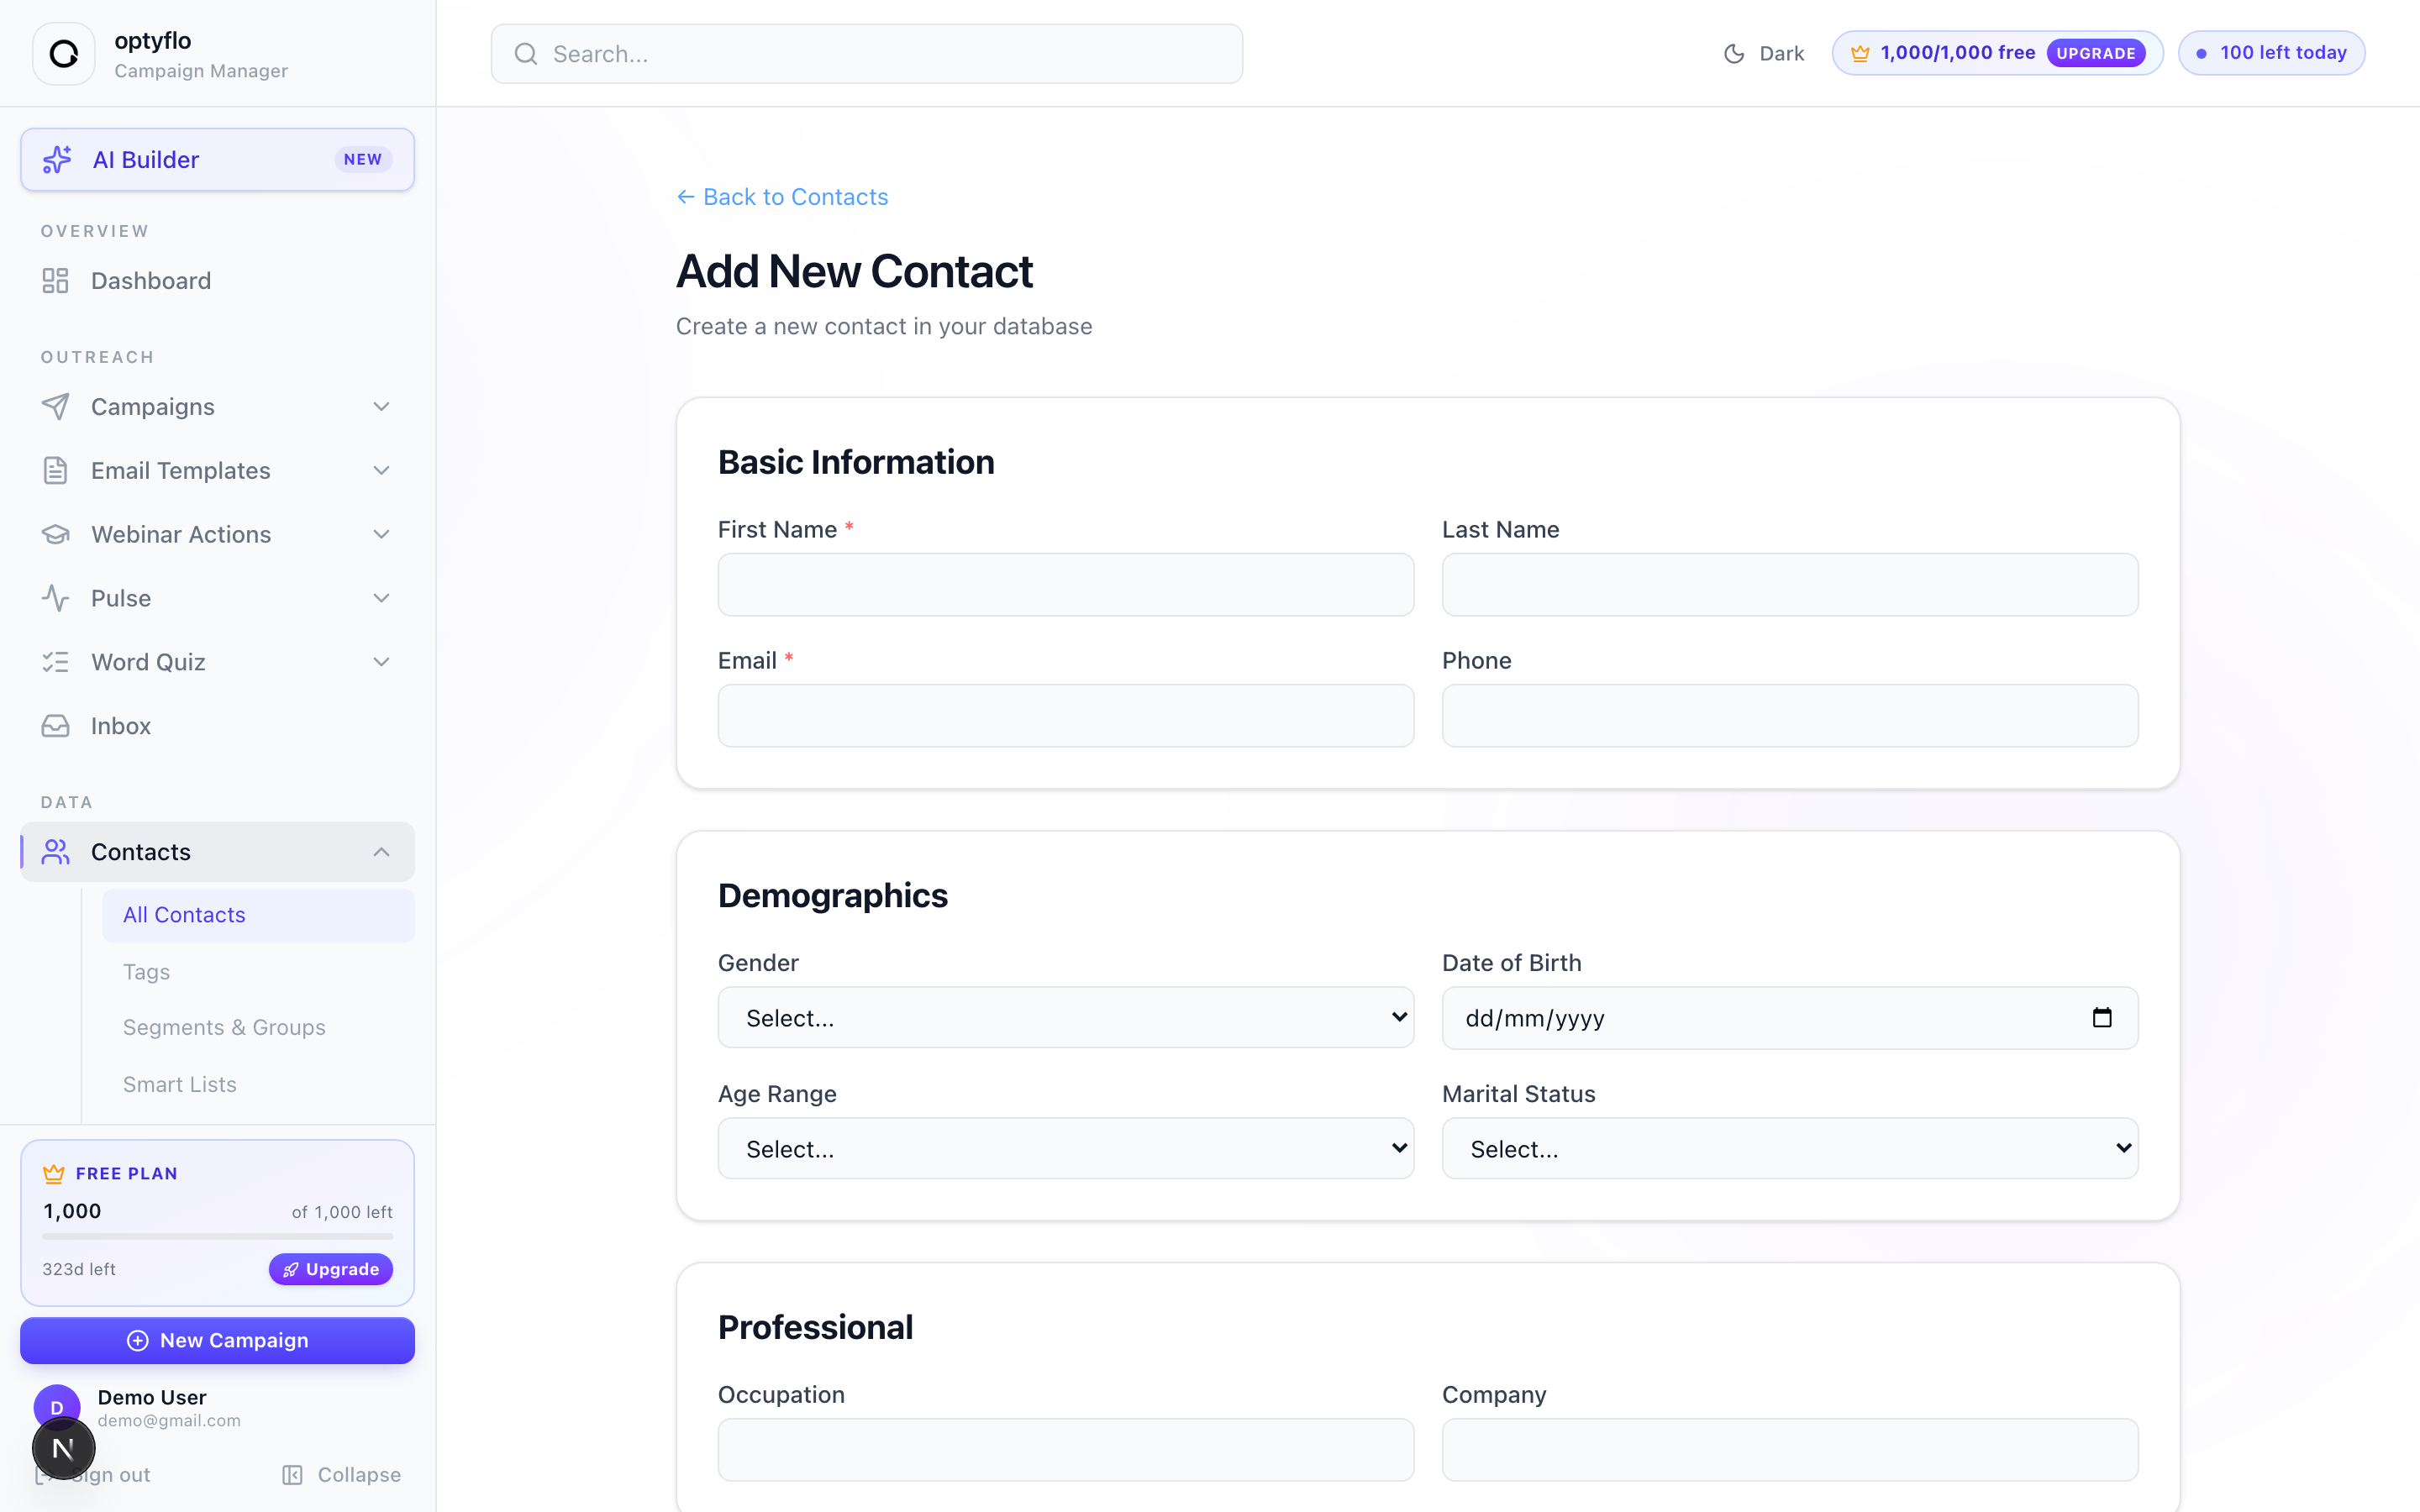
Task: Open the Age Range dropdown
Action: click(1066, 1149)
